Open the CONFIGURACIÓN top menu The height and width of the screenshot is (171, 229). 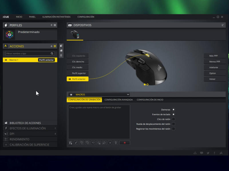click(x=86, y=17)
